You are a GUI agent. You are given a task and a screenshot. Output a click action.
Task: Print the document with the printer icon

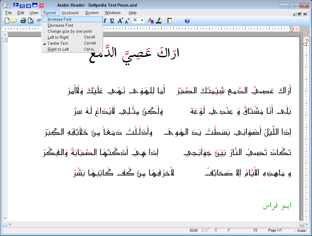coord(23,20)
